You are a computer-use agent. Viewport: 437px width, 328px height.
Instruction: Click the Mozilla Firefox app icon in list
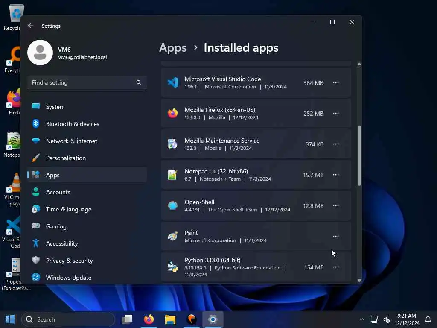coord(173,113)
